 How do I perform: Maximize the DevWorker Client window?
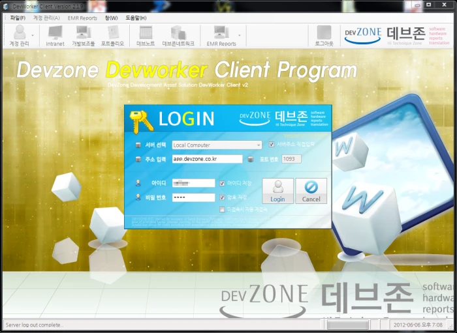[429, 5]
